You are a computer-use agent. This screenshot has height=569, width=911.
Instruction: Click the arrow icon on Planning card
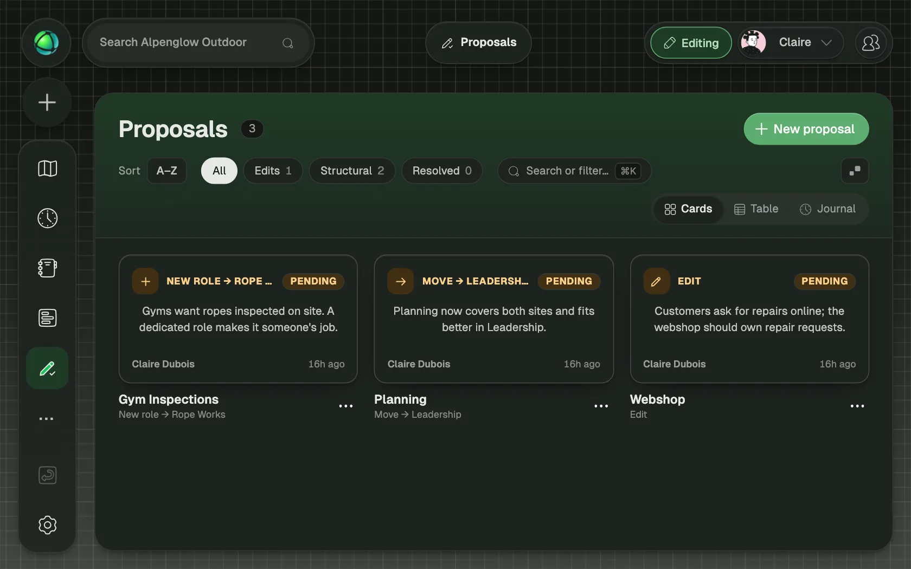[x=401, y=281]
